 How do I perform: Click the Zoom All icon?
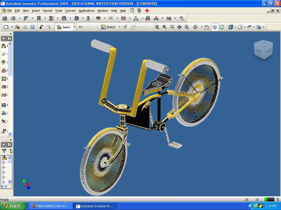157,27
